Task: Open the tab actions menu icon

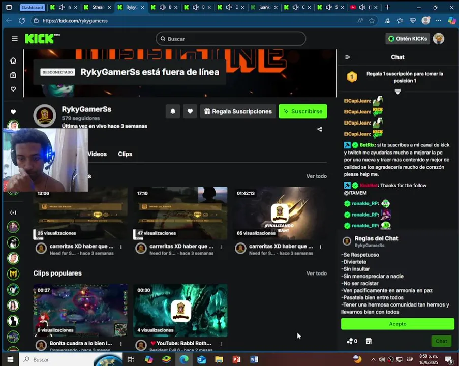Action: (9, 7)
